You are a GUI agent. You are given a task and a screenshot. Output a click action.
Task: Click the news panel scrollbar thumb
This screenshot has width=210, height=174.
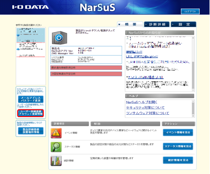[193, 75]
